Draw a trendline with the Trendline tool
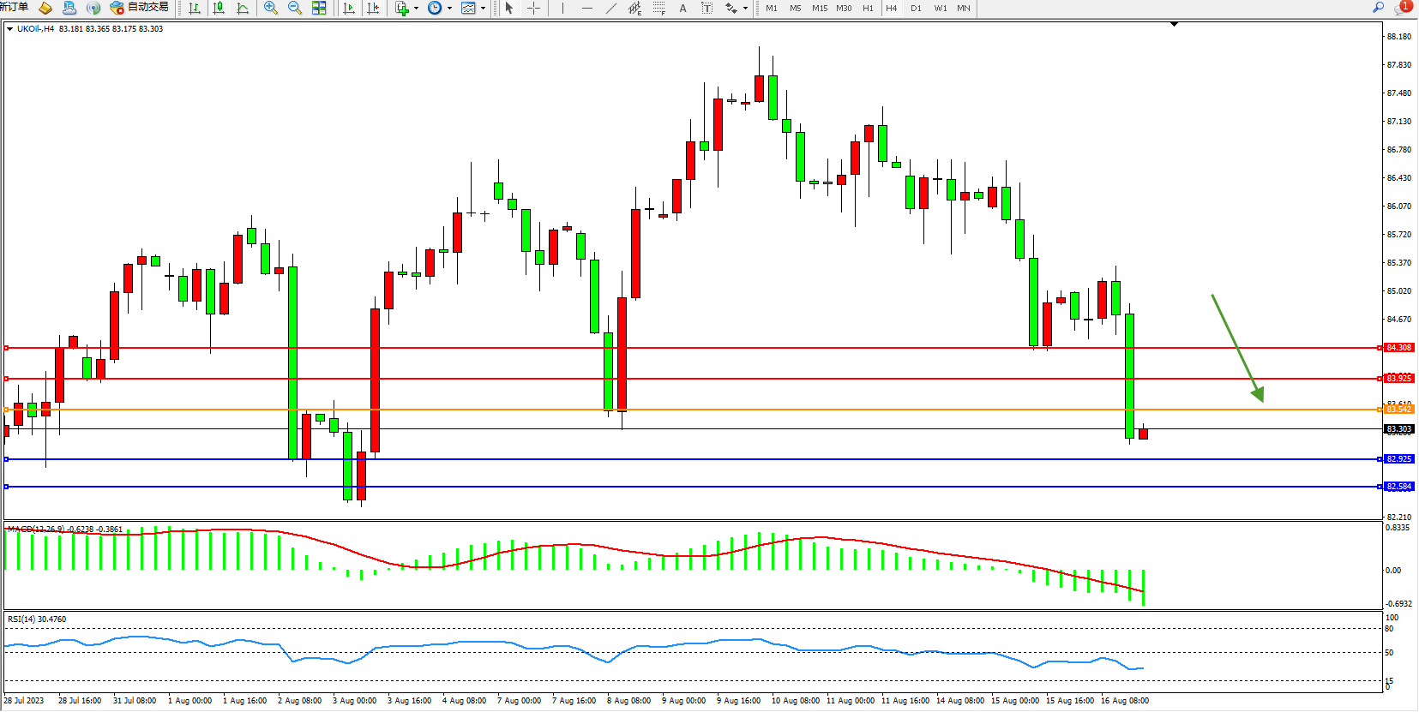 coord(611,8)
